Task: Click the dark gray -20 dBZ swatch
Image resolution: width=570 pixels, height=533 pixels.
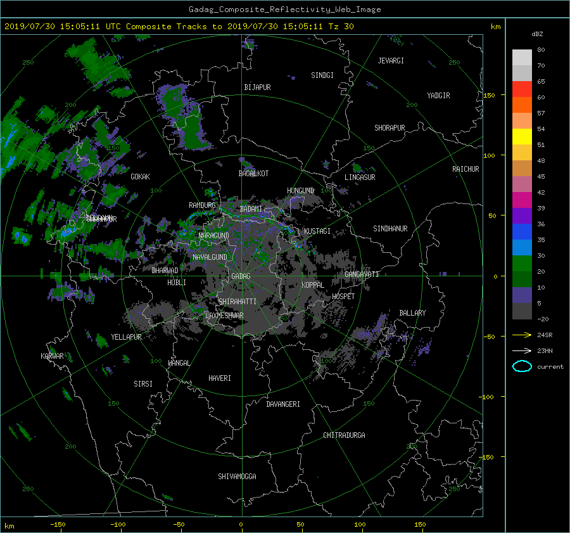Action: (x=522, y=311)
